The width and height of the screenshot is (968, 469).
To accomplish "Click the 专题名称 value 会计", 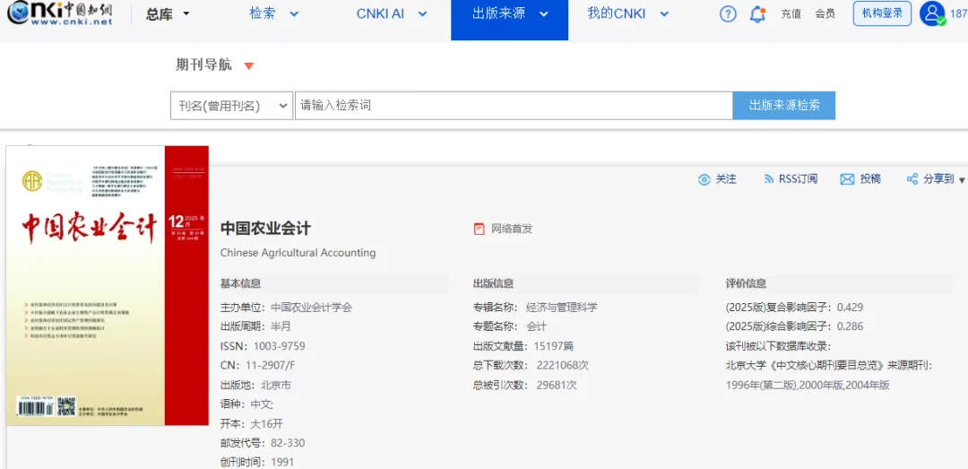I will point(537,326).
